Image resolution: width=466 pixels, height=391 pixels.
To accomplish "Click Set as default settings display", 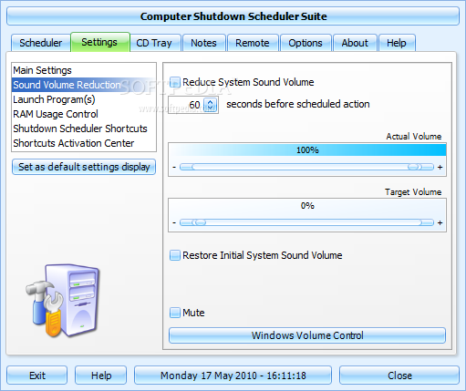I will (x=84, y=167).
